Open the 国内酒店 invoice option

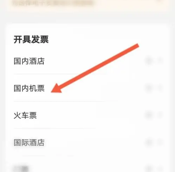click(29, 61)
